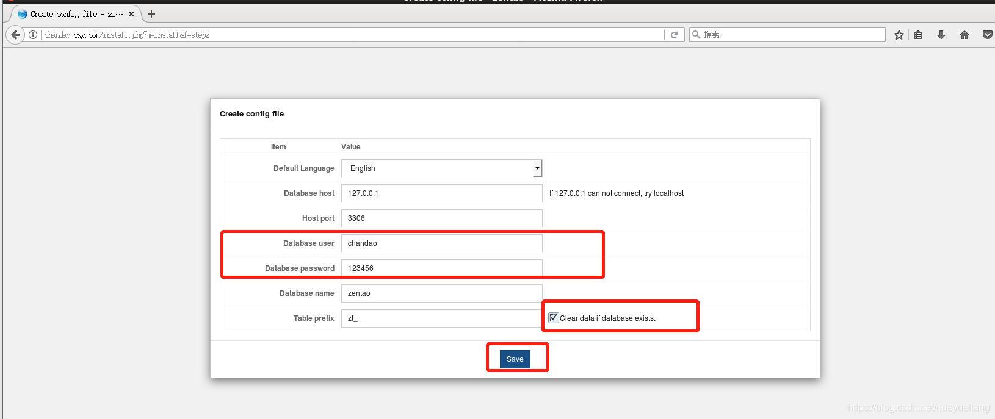995x419 pixels.
Task: Go to Firefox home page icon
Action: [x=964, y=35]
